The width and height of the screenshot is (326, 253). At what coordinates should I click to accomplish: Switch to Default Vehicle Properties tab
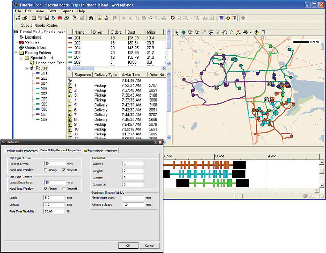(x=101, y=151)
